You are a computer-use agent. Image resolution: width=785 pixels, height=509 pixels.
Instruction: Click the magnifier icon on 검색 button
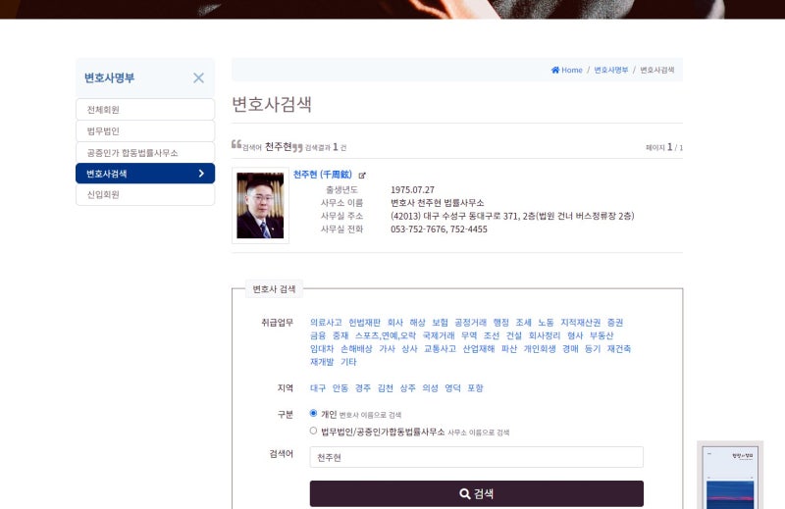click(x=464, y=494)
